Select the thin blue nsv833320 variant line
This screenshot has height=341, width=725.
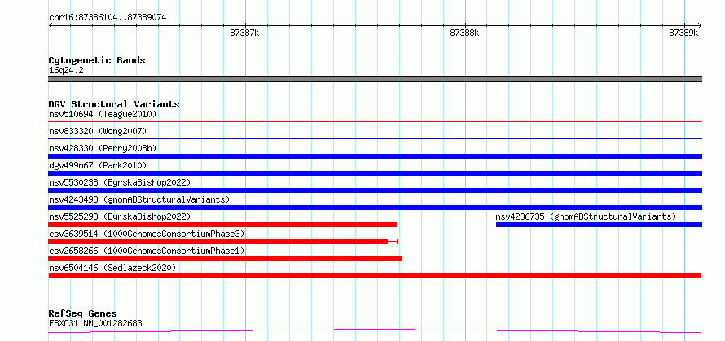375,138
